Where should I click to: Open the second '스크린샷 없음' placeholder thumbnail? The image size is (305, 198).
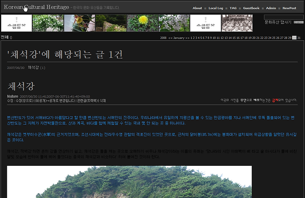tap(205, 23)
